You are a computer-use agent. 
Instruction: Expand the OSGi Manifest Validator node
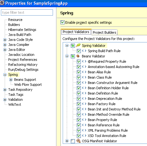(x=67, y=141)
